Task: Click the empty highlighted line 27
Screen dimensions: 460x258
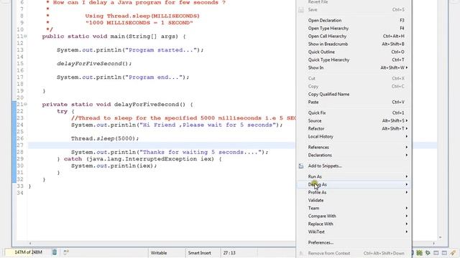Action: pos(161,145)
